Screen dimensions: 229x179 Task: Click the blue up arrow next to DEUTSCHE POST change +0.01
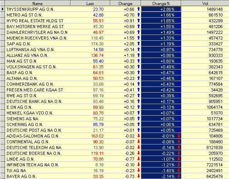[138, 130]
